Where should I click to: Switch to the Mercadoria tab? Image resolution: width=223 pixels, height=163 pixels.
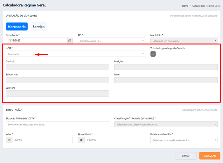tap(17, 27)
